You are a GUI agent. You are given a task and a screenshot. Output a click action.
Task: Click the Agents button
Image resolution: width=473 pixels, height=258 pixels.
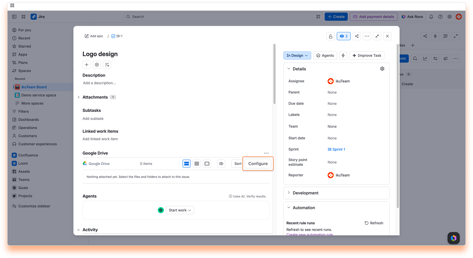coord(325,55)
